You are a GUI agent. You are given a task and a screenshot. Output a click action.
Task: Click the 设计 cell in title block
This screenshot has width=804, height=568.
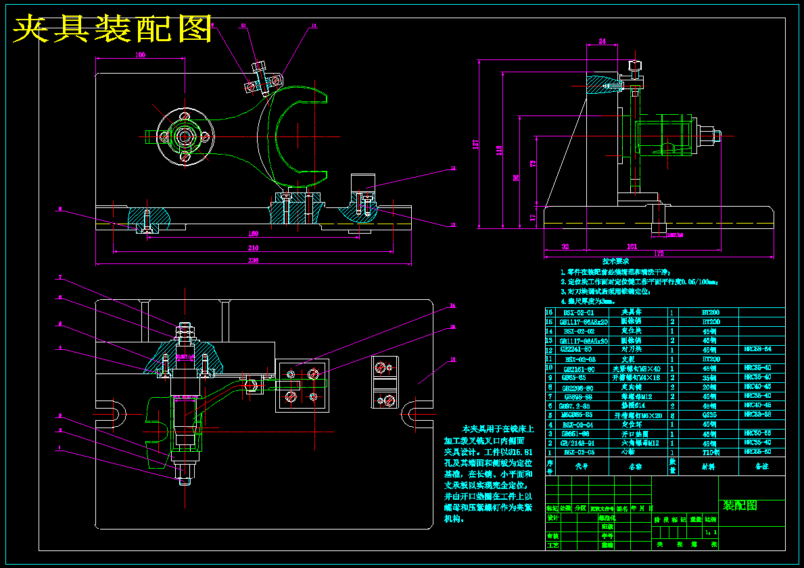pyautogui.click(x=552, y=518)
